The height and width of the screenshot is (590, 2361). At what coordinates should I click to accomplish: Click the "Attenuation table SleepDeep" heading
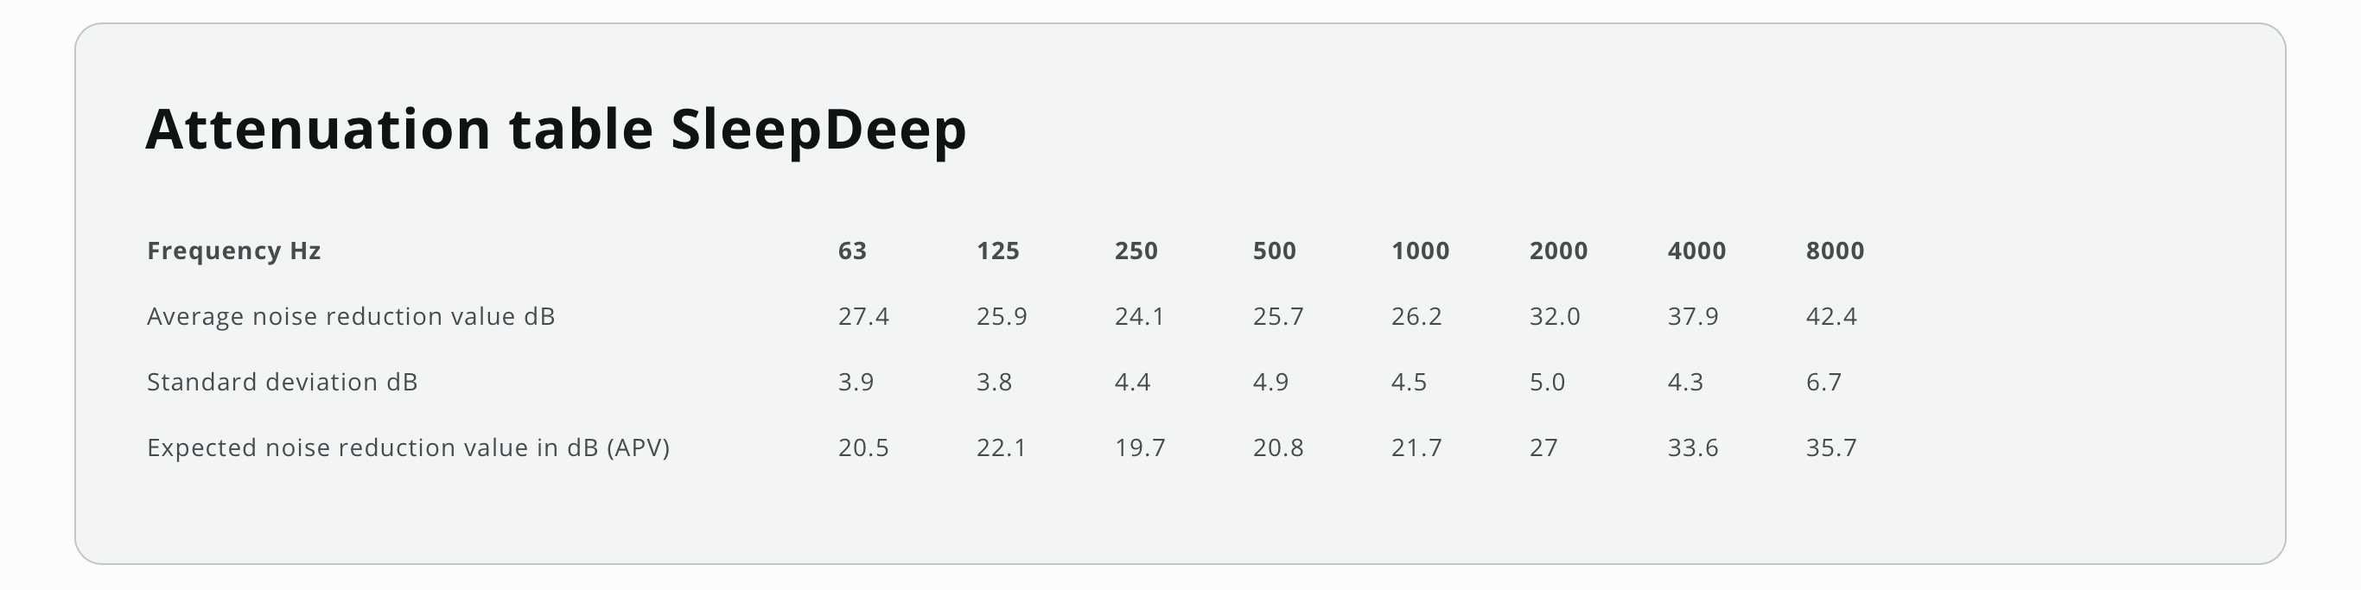point(556,130)
